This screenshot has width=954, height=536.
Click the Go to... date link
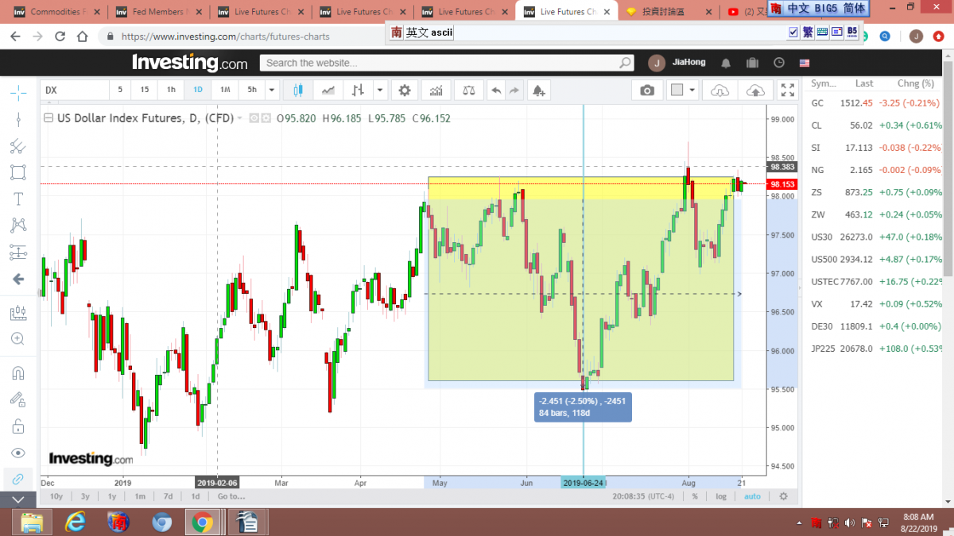click(x=231, y=496)
